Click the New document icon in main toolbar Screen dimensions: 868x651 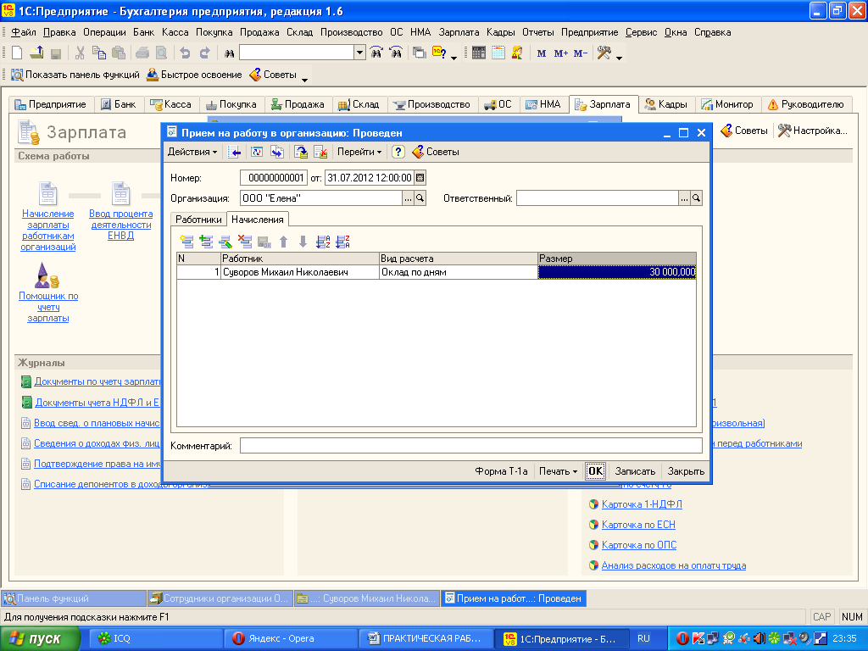click(17, 53)
